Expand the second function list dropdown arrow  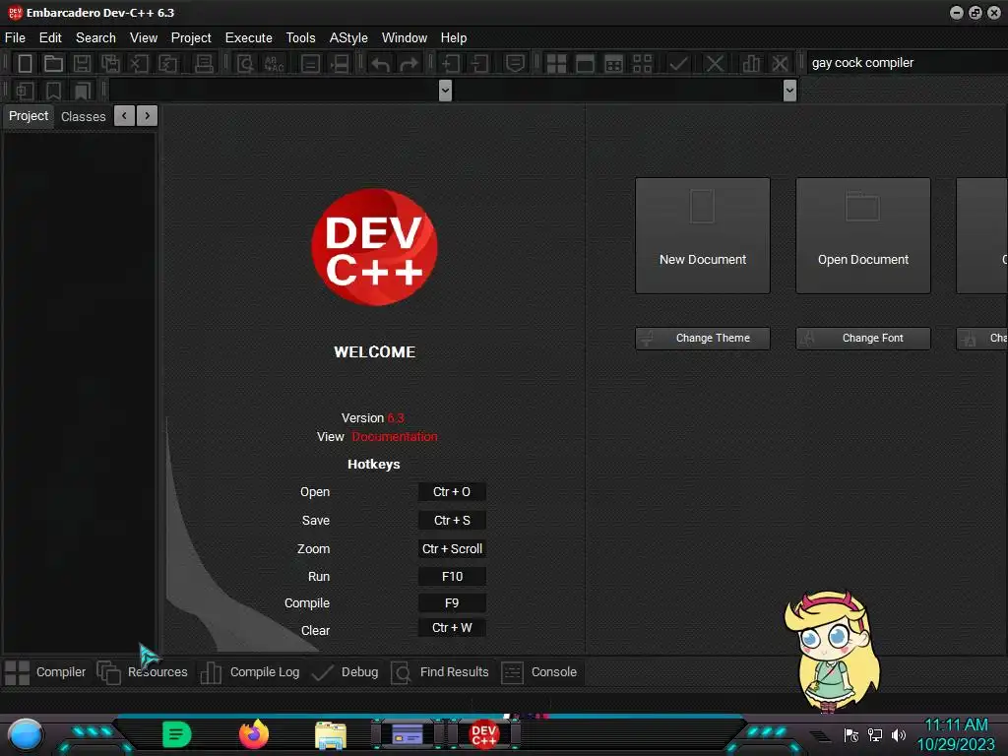point(790,90)
